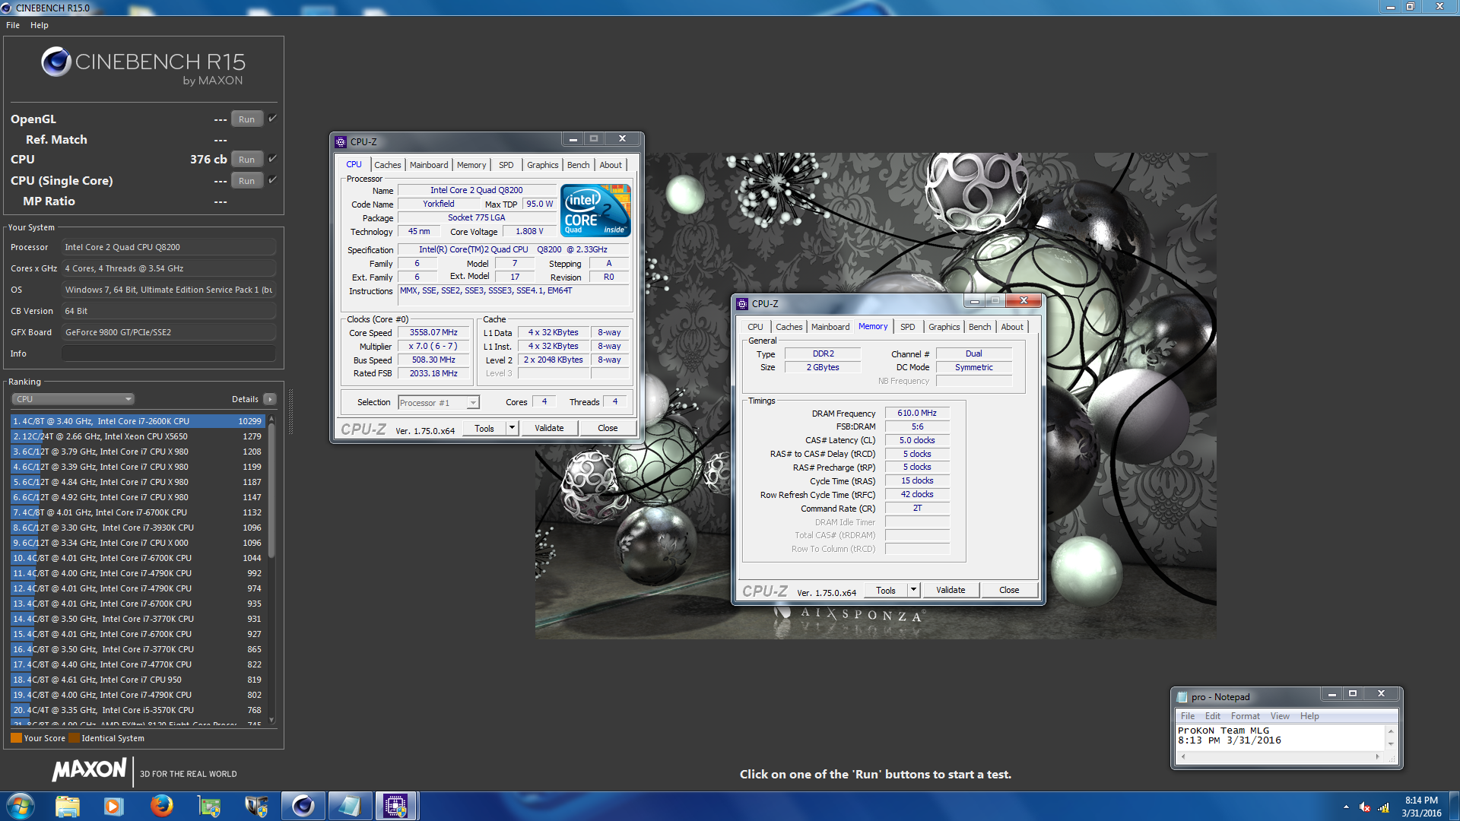The image size is (1460, 821).
Task: Click Validate in CPU tab window
Action: [549, 428]
